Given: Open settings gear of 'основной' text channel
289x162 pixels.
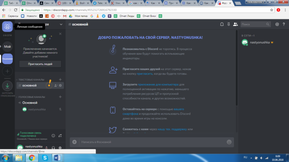Looking at the screenshot, I should click(60, 85).
